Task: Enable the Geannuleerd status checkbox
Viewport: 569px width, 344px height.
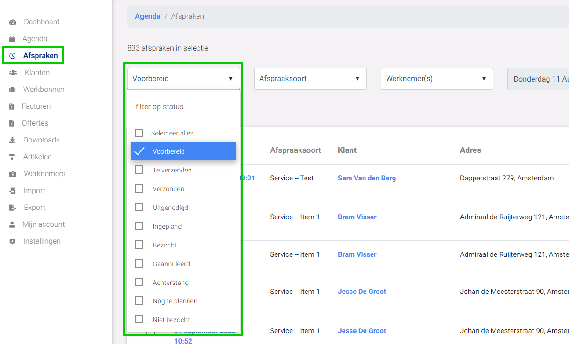Action: click(139, 264)
